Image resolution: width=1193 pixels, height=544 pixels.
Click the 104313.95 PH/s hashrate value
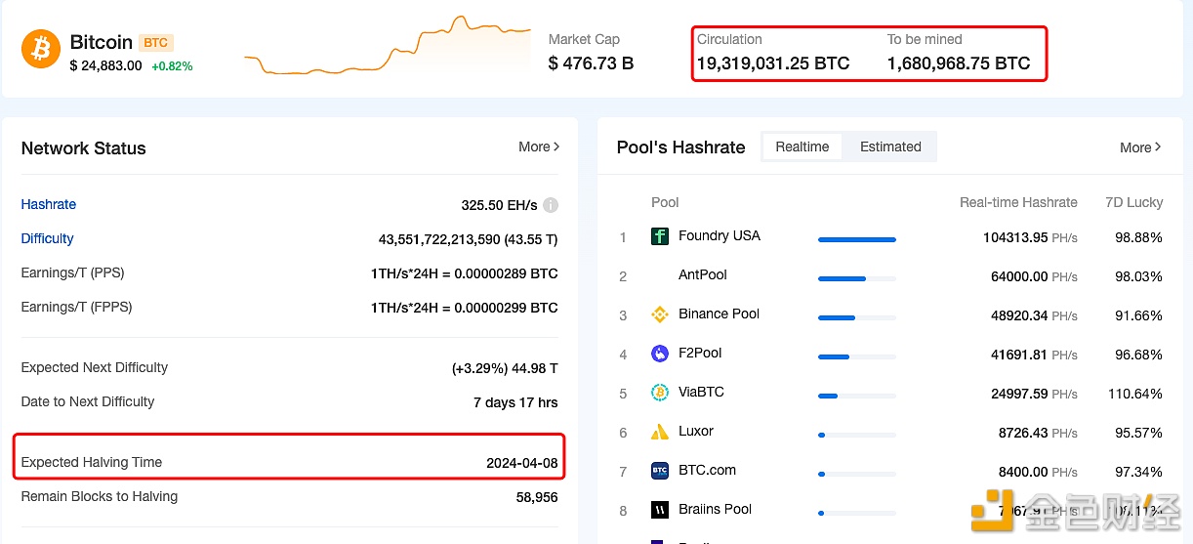(x=1030, y=237)
